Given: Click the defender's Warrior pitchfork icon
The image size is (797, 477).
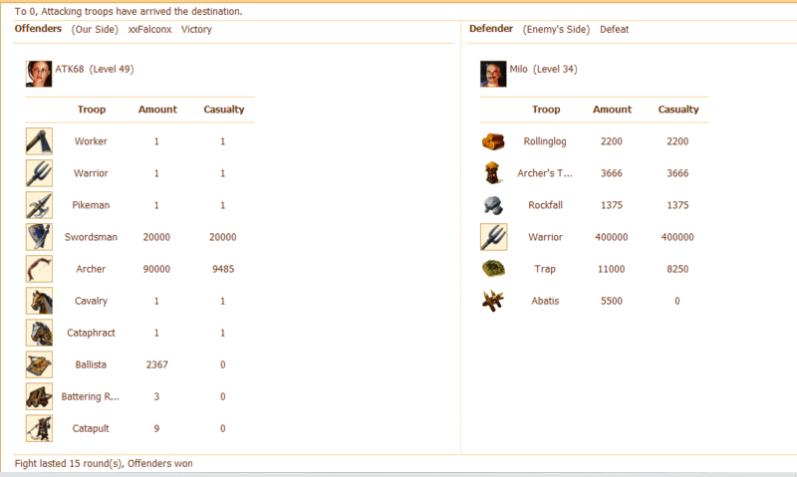Looking at the screenshot, I should (493, 237).
